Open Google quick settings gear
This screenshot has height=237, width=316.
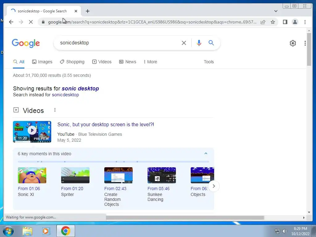pos(293,43)
